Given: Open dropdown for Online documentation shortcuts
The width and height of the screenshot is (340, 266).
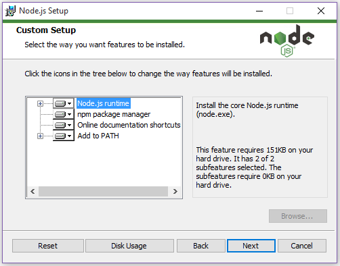Looking at the screenshot, I should (x=64, y=125).
